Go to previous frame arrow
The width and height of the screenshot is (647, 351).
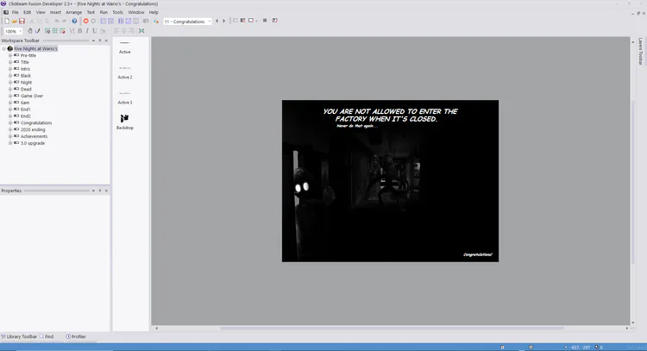(x=217, y=21)
